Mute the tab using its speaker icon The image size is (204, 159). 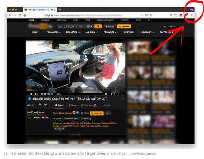52,10
